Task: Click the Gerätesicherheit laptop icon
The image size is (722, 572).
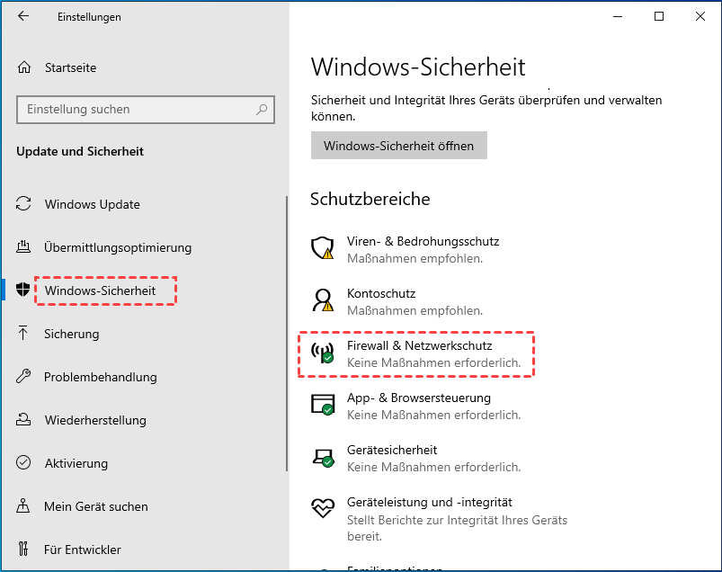Action: tap(322, 457)
